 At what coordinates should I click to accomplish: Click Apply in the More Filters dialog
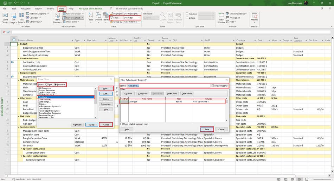[92, 125]
